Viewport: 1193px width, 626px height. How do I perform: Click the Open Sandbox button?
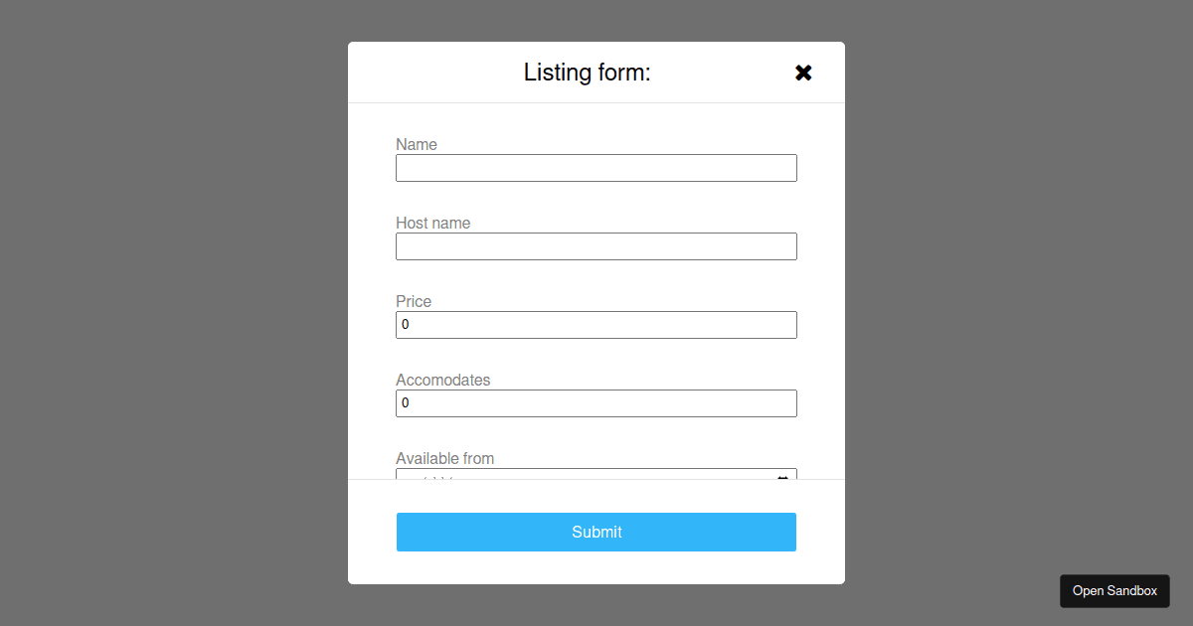[1114, 590]
